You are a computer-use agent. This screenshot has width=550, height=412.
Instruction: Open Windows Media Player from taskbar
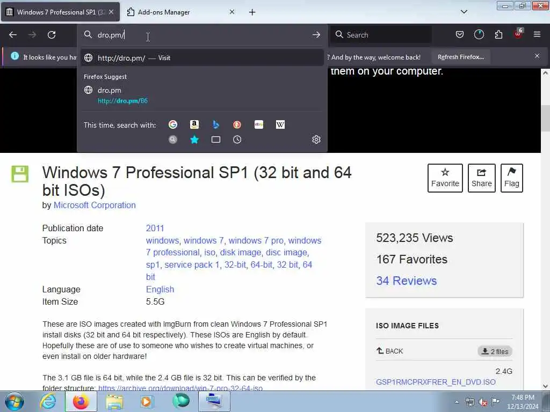click(x=147, y=401)
